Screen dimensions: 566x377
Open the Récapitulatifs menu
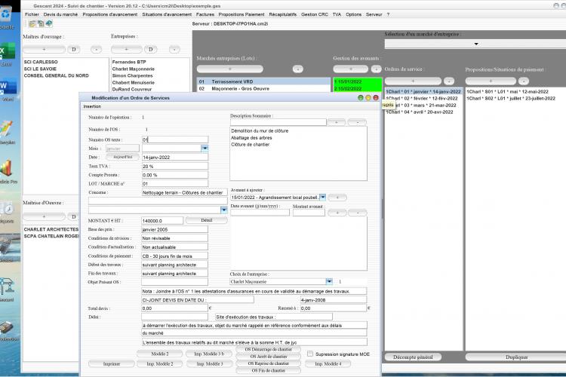click(x=283, y=14)
